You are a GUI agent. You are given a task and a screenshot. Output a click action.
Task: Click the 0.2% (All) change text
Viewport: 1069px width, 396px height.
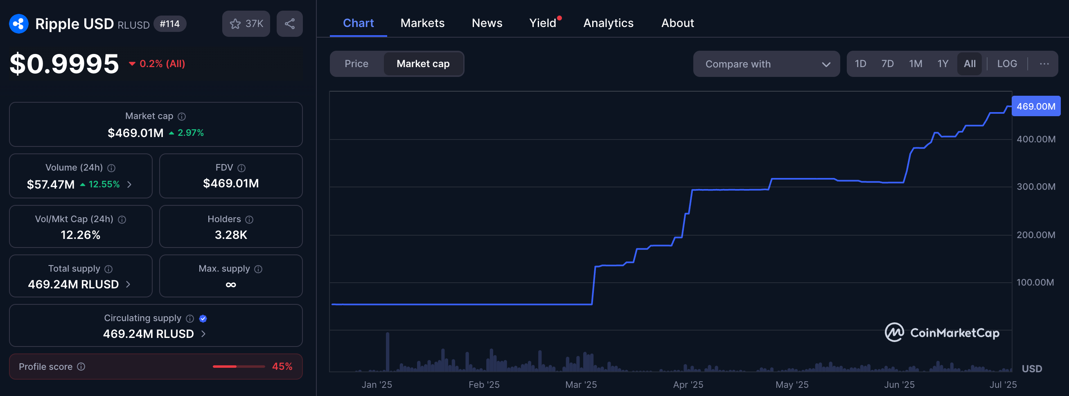point(162,64)
